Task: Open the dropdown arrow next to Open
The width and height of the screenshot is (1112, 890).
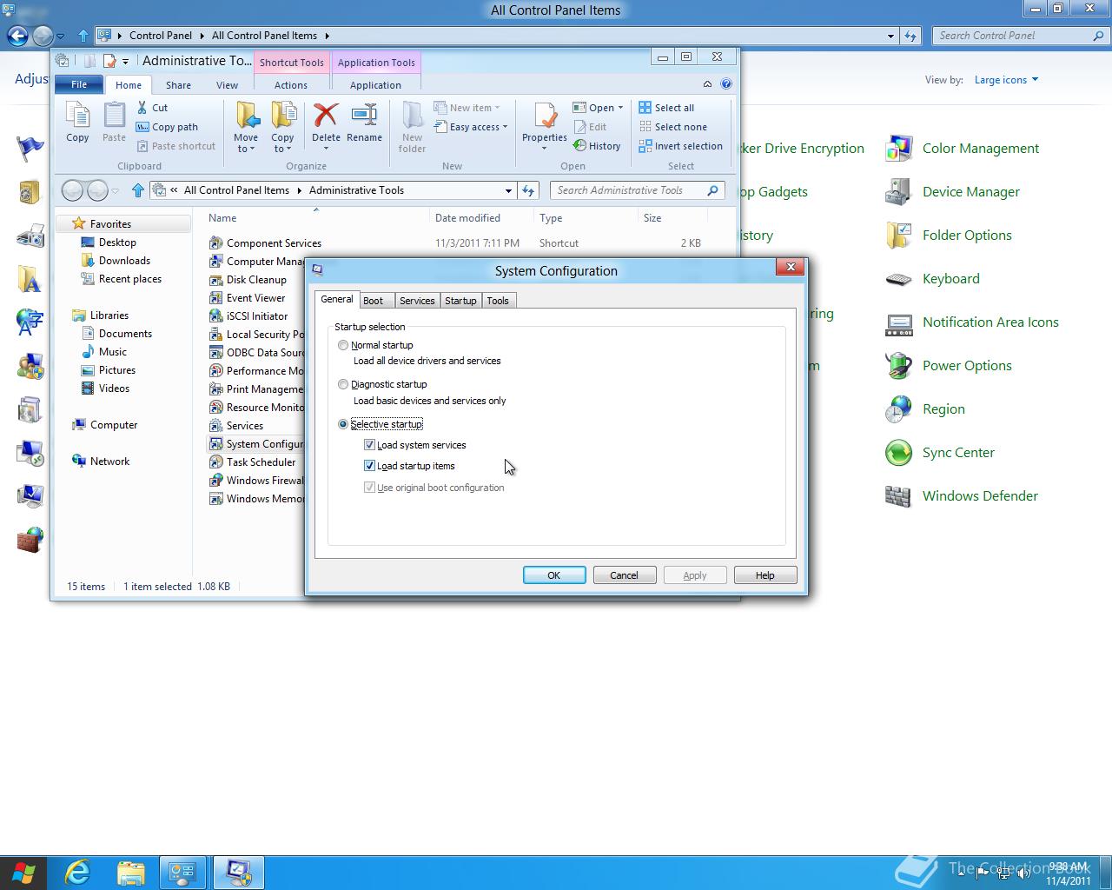Action: pos(620,108)
